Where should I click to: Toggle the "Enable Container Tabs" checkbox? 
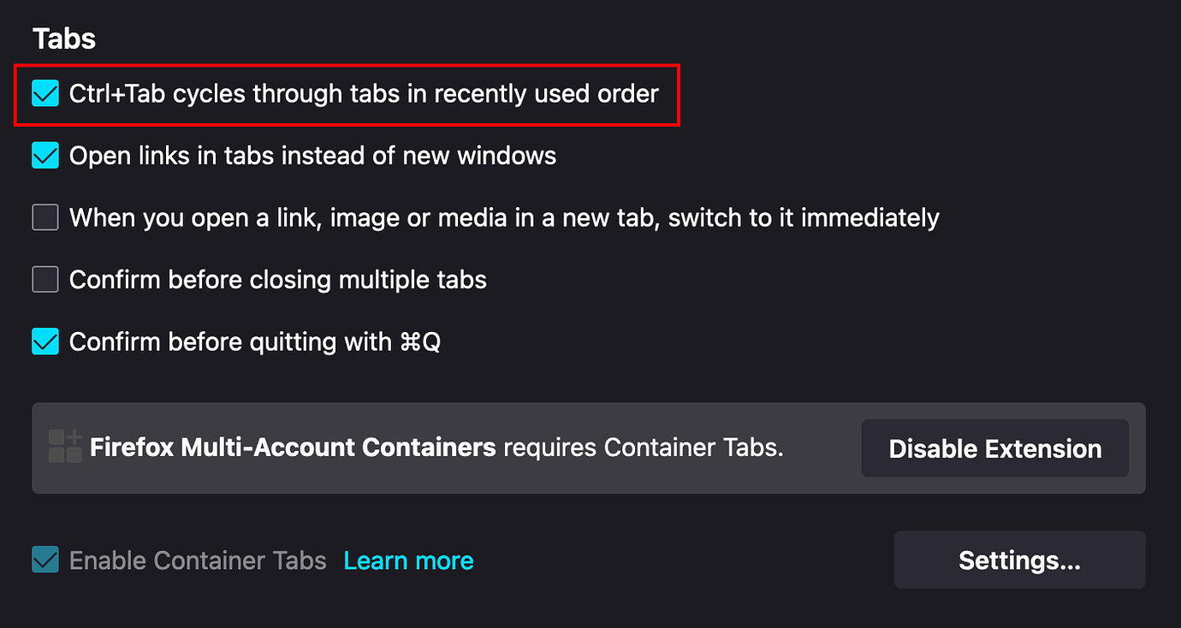point(45,560)
